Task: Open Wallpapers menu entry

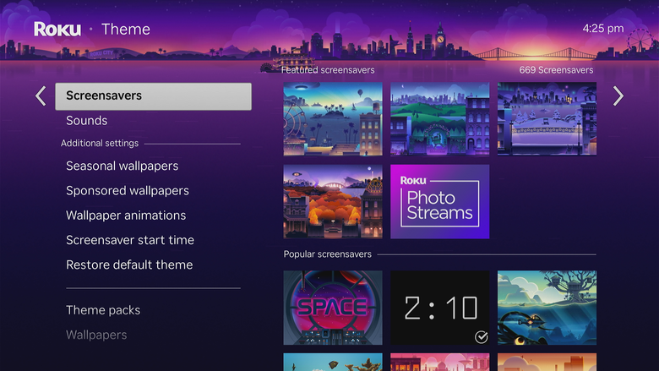Action: [96, 335]
